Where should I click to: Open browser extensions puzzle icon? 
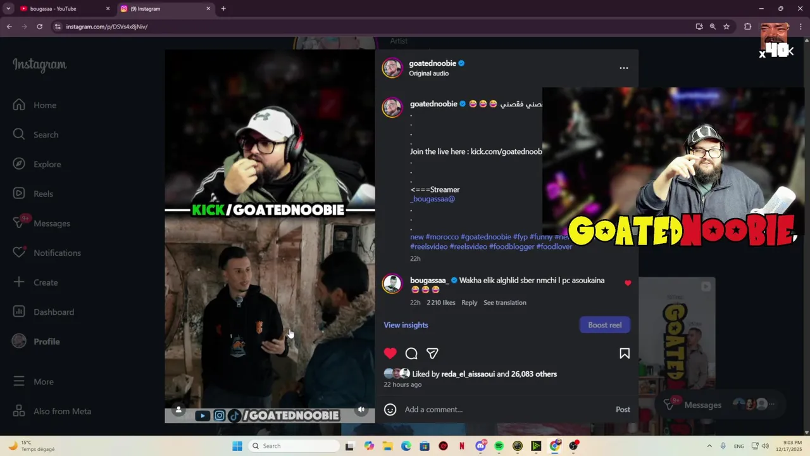[748, 27]
